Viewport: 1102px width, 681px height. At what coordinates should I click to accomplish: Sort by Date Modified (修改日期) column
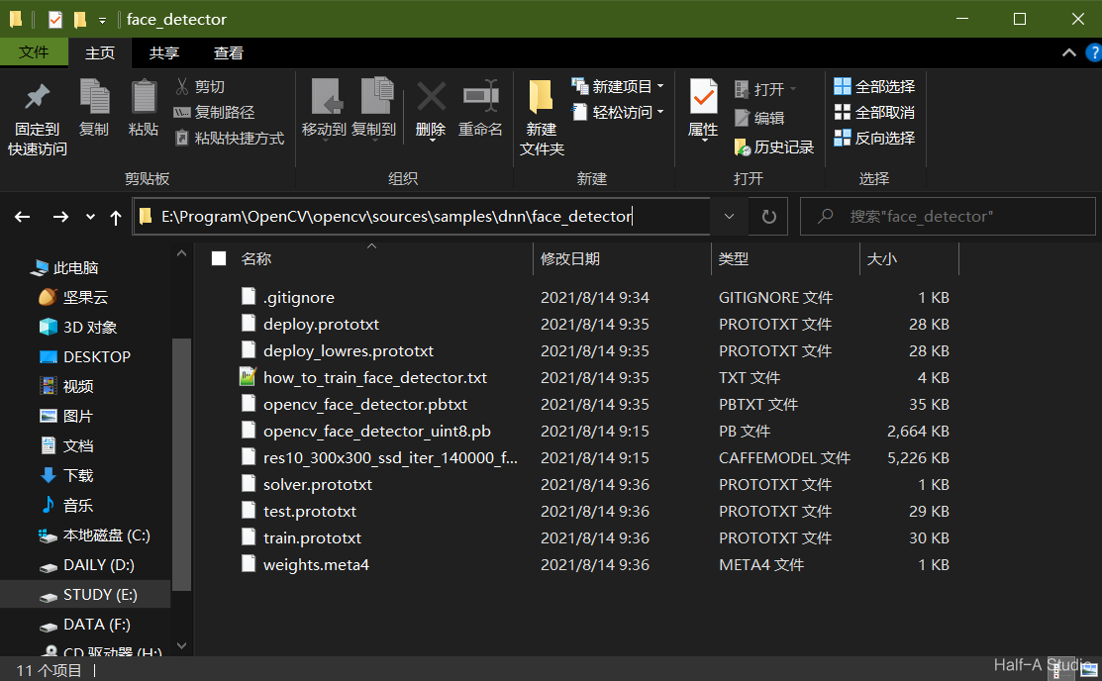pyautogui.click(x=570, y=258)
